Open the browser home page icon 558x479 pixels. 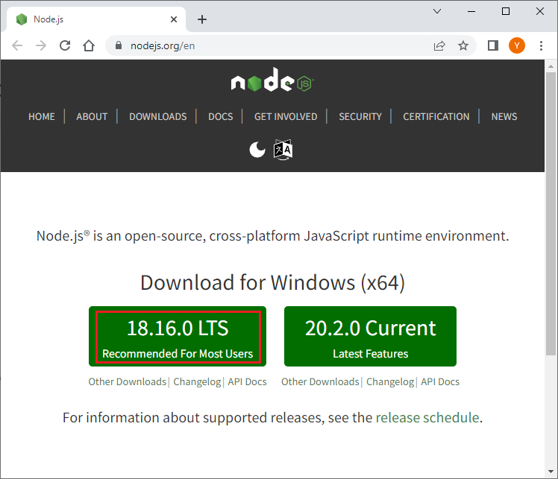point(89,45)
